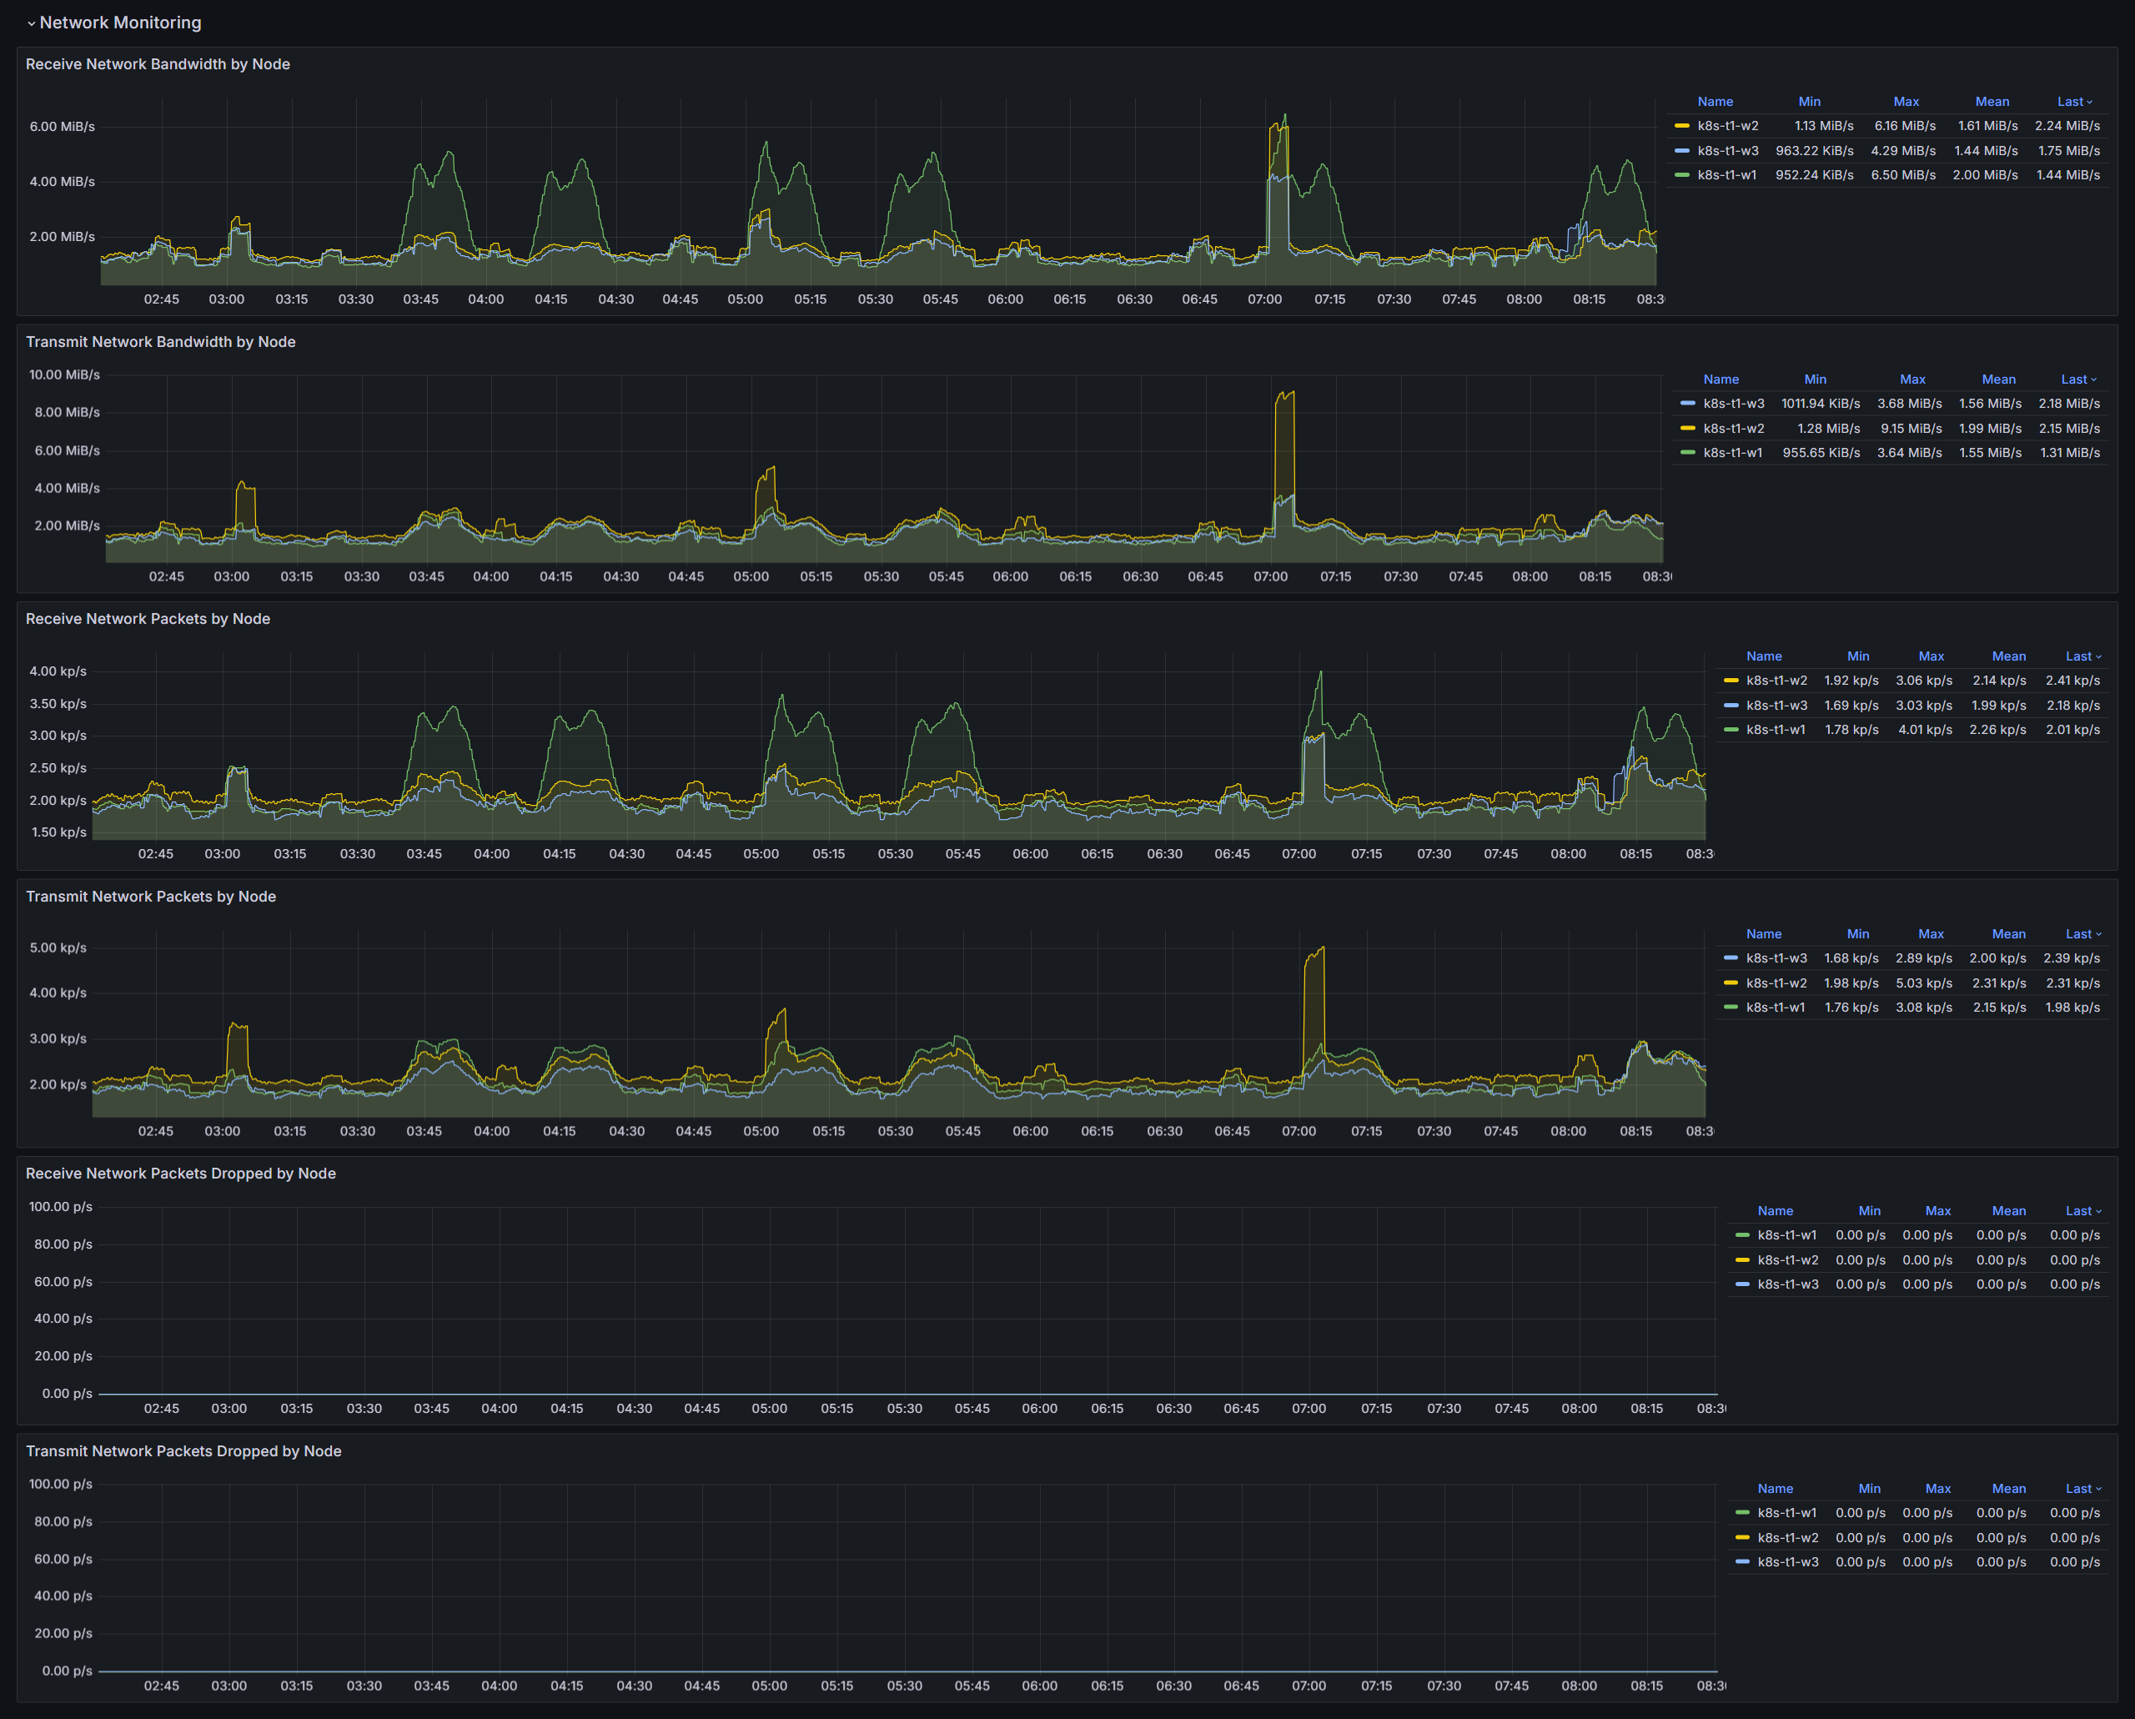Collapse the Network Monitoring row chevron

coord(31,23)
